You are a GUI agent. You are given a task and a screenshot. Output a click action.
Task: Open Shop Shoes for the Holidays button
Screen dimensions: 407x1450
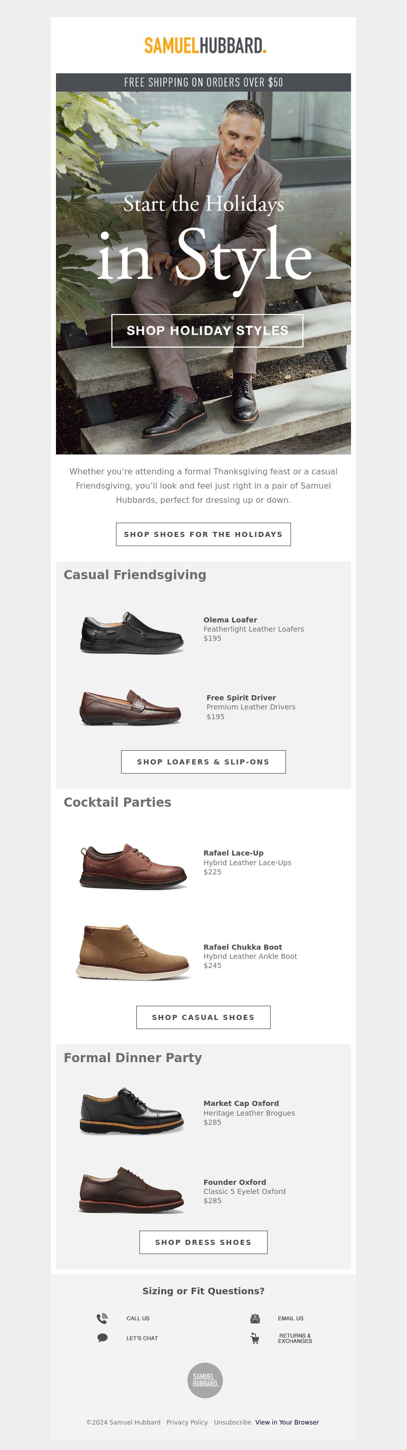click(x=203, y=534)
